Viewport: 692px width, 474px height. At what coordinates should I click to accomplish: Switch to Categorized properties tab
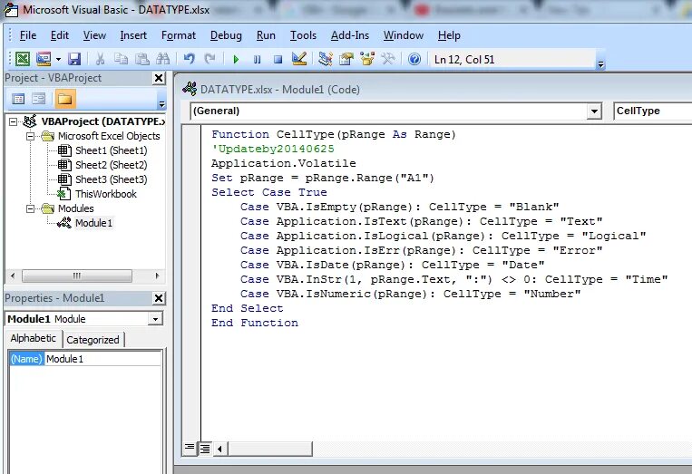click(x=93, y=340)
